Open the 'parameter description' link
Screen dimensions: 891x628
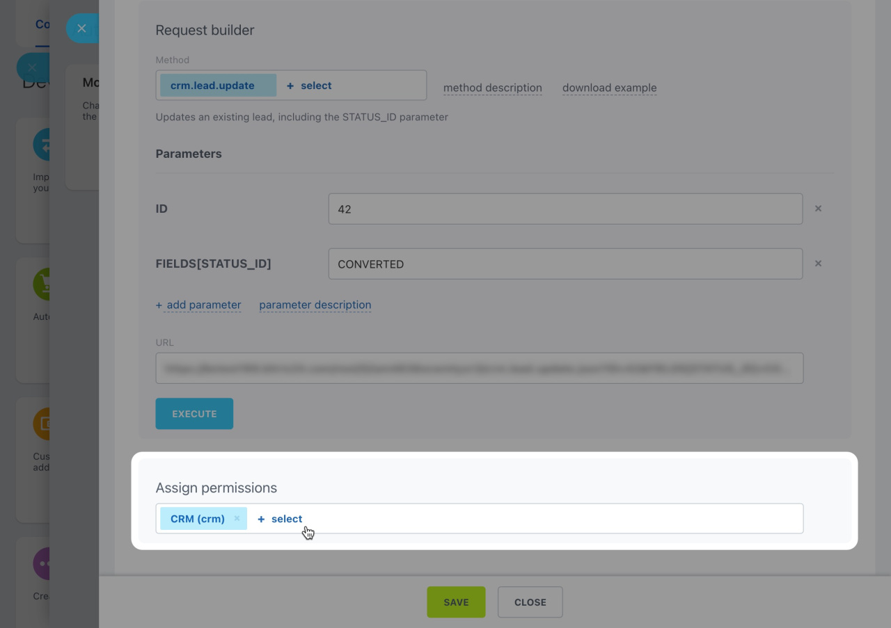(x=315, y=305)
